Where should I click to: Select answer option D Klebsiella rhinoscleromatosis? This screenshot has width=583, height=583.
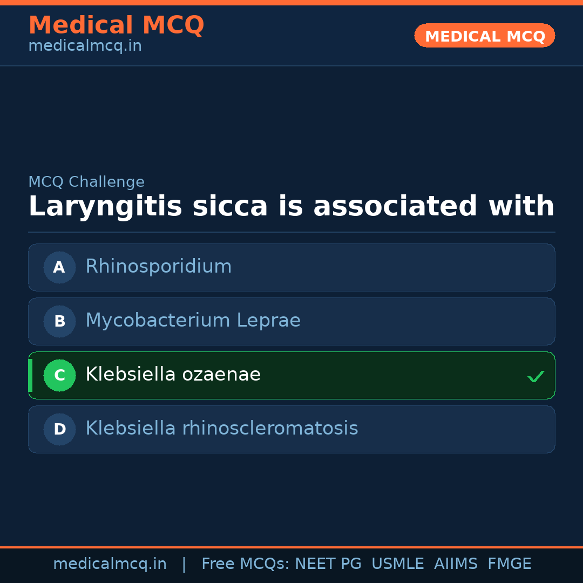[x=291, y=429]
